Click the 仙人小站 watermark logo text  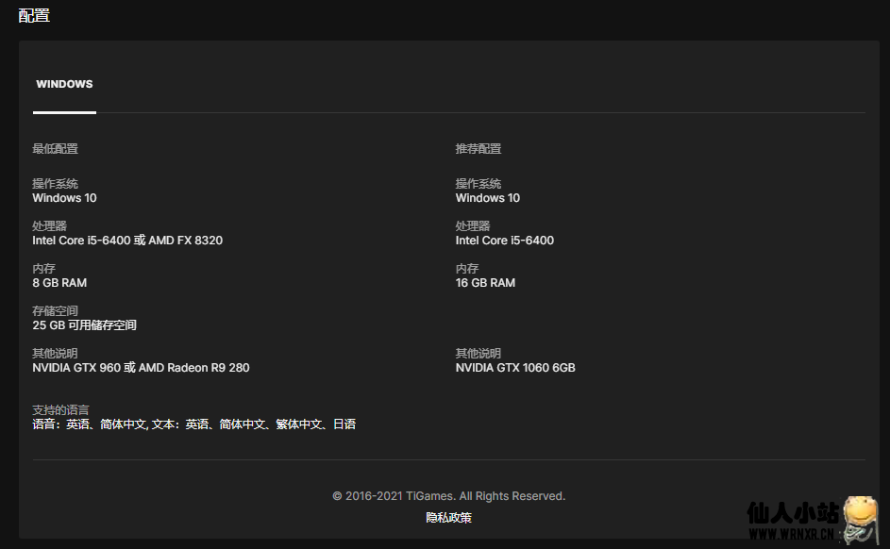point(792,512)
